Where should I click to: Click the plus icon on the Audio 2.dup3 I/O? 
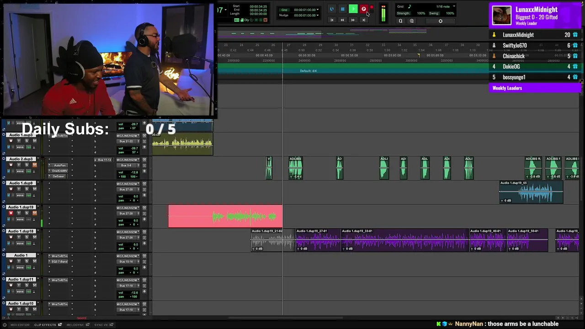click(x=144, y=171)
